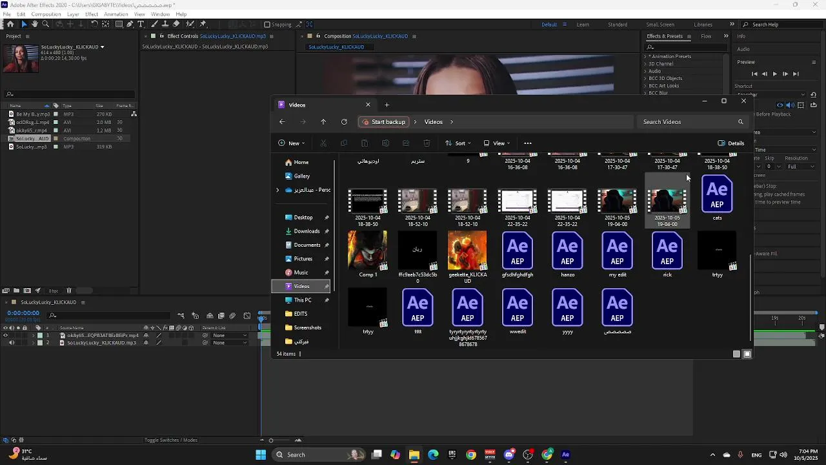Open the View dropdown in Explorer
826x465 pixels.
coord(497,143)
